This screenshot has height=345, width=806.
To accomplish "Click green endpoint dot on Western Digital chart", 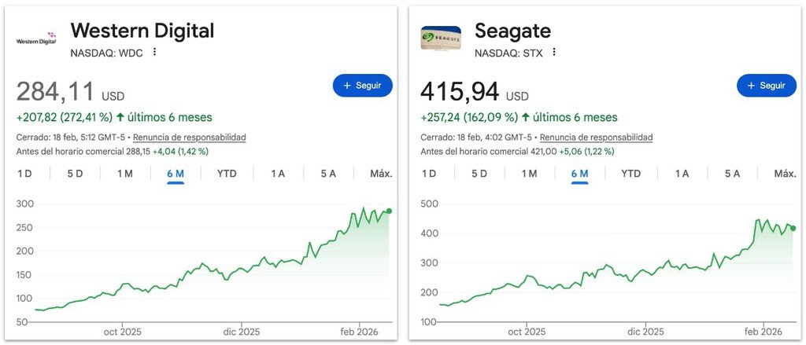I will coord(389,211).
